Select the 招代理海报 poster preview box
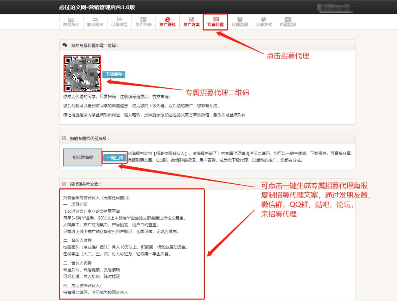The width and height of the screenshot is (397, 301). [x=82, y=157]
